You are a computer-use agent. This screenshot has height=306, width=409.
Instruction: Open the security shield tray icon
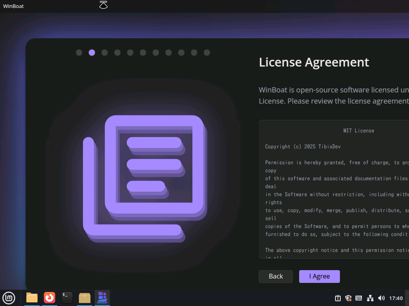pos(348,298)
